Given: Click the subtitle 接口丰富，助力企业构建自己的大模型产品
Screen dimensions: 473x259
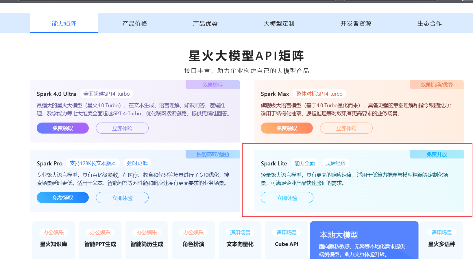Looking at the screenshot, I should tap(247, 71).
